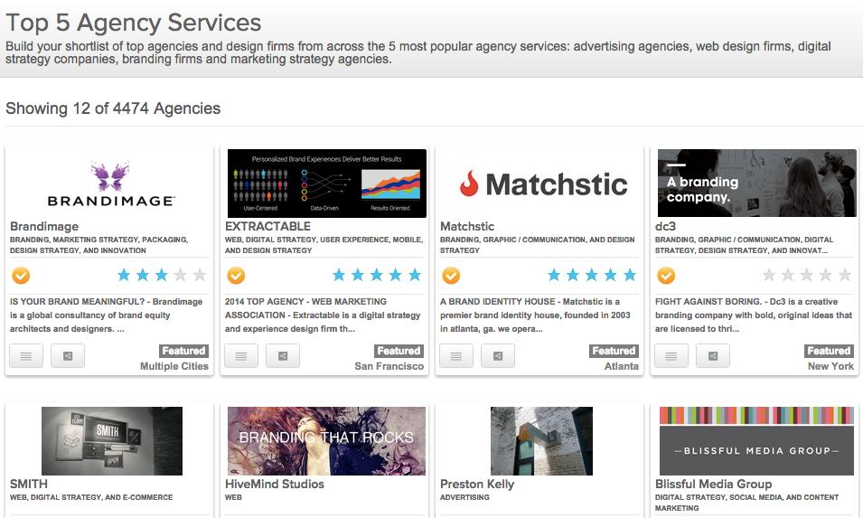Screen dimensions: 863x518
Task: Rate dc3 with the fifth star
Action: coord(845,275)
